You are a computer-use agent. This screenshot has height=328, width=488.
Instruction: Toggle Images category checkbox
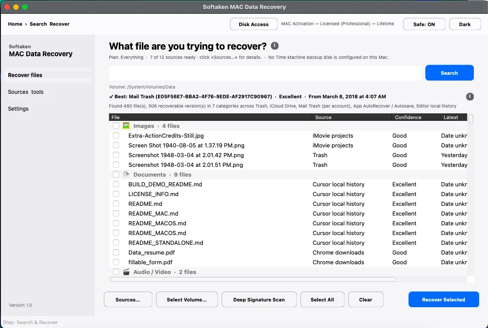(x=116, y=126)
